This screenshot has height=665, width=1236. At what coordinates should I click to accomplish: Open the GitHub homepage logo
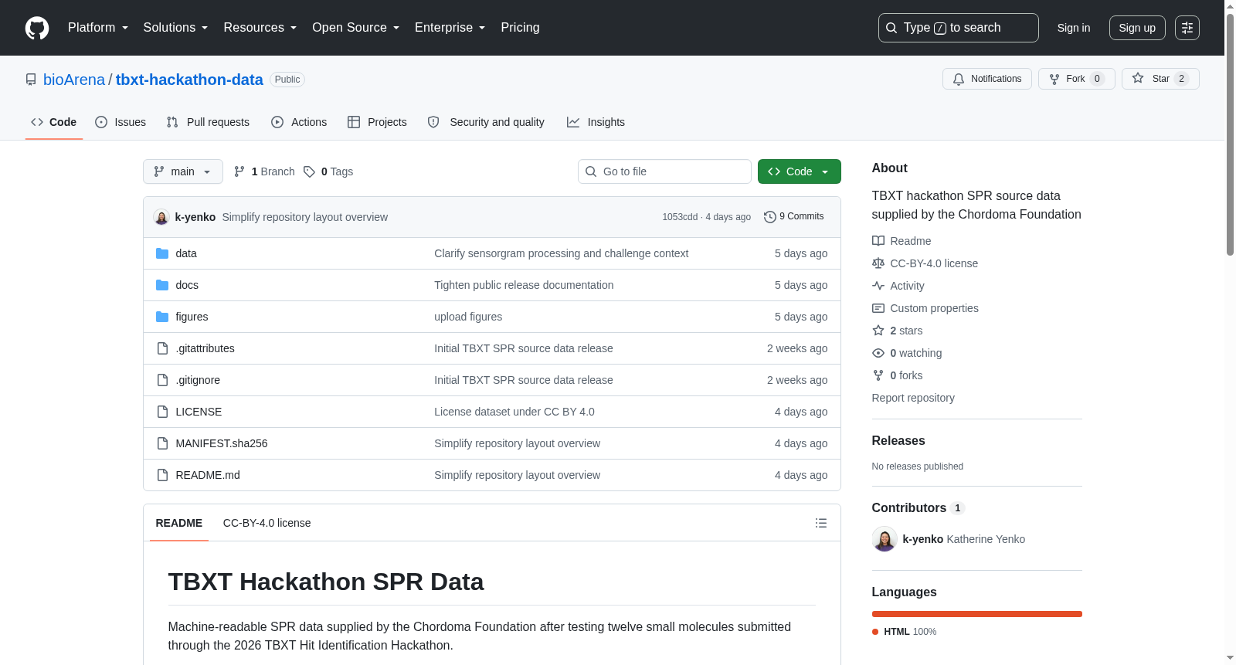pyautogui.click(x=37, y=28)
